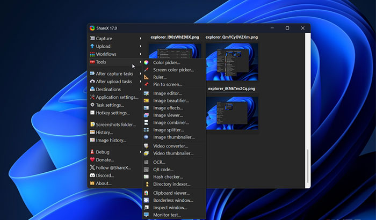Click the Image viewer icon
Viewport: 376px width, 220px height.
(x=146, y=115)
